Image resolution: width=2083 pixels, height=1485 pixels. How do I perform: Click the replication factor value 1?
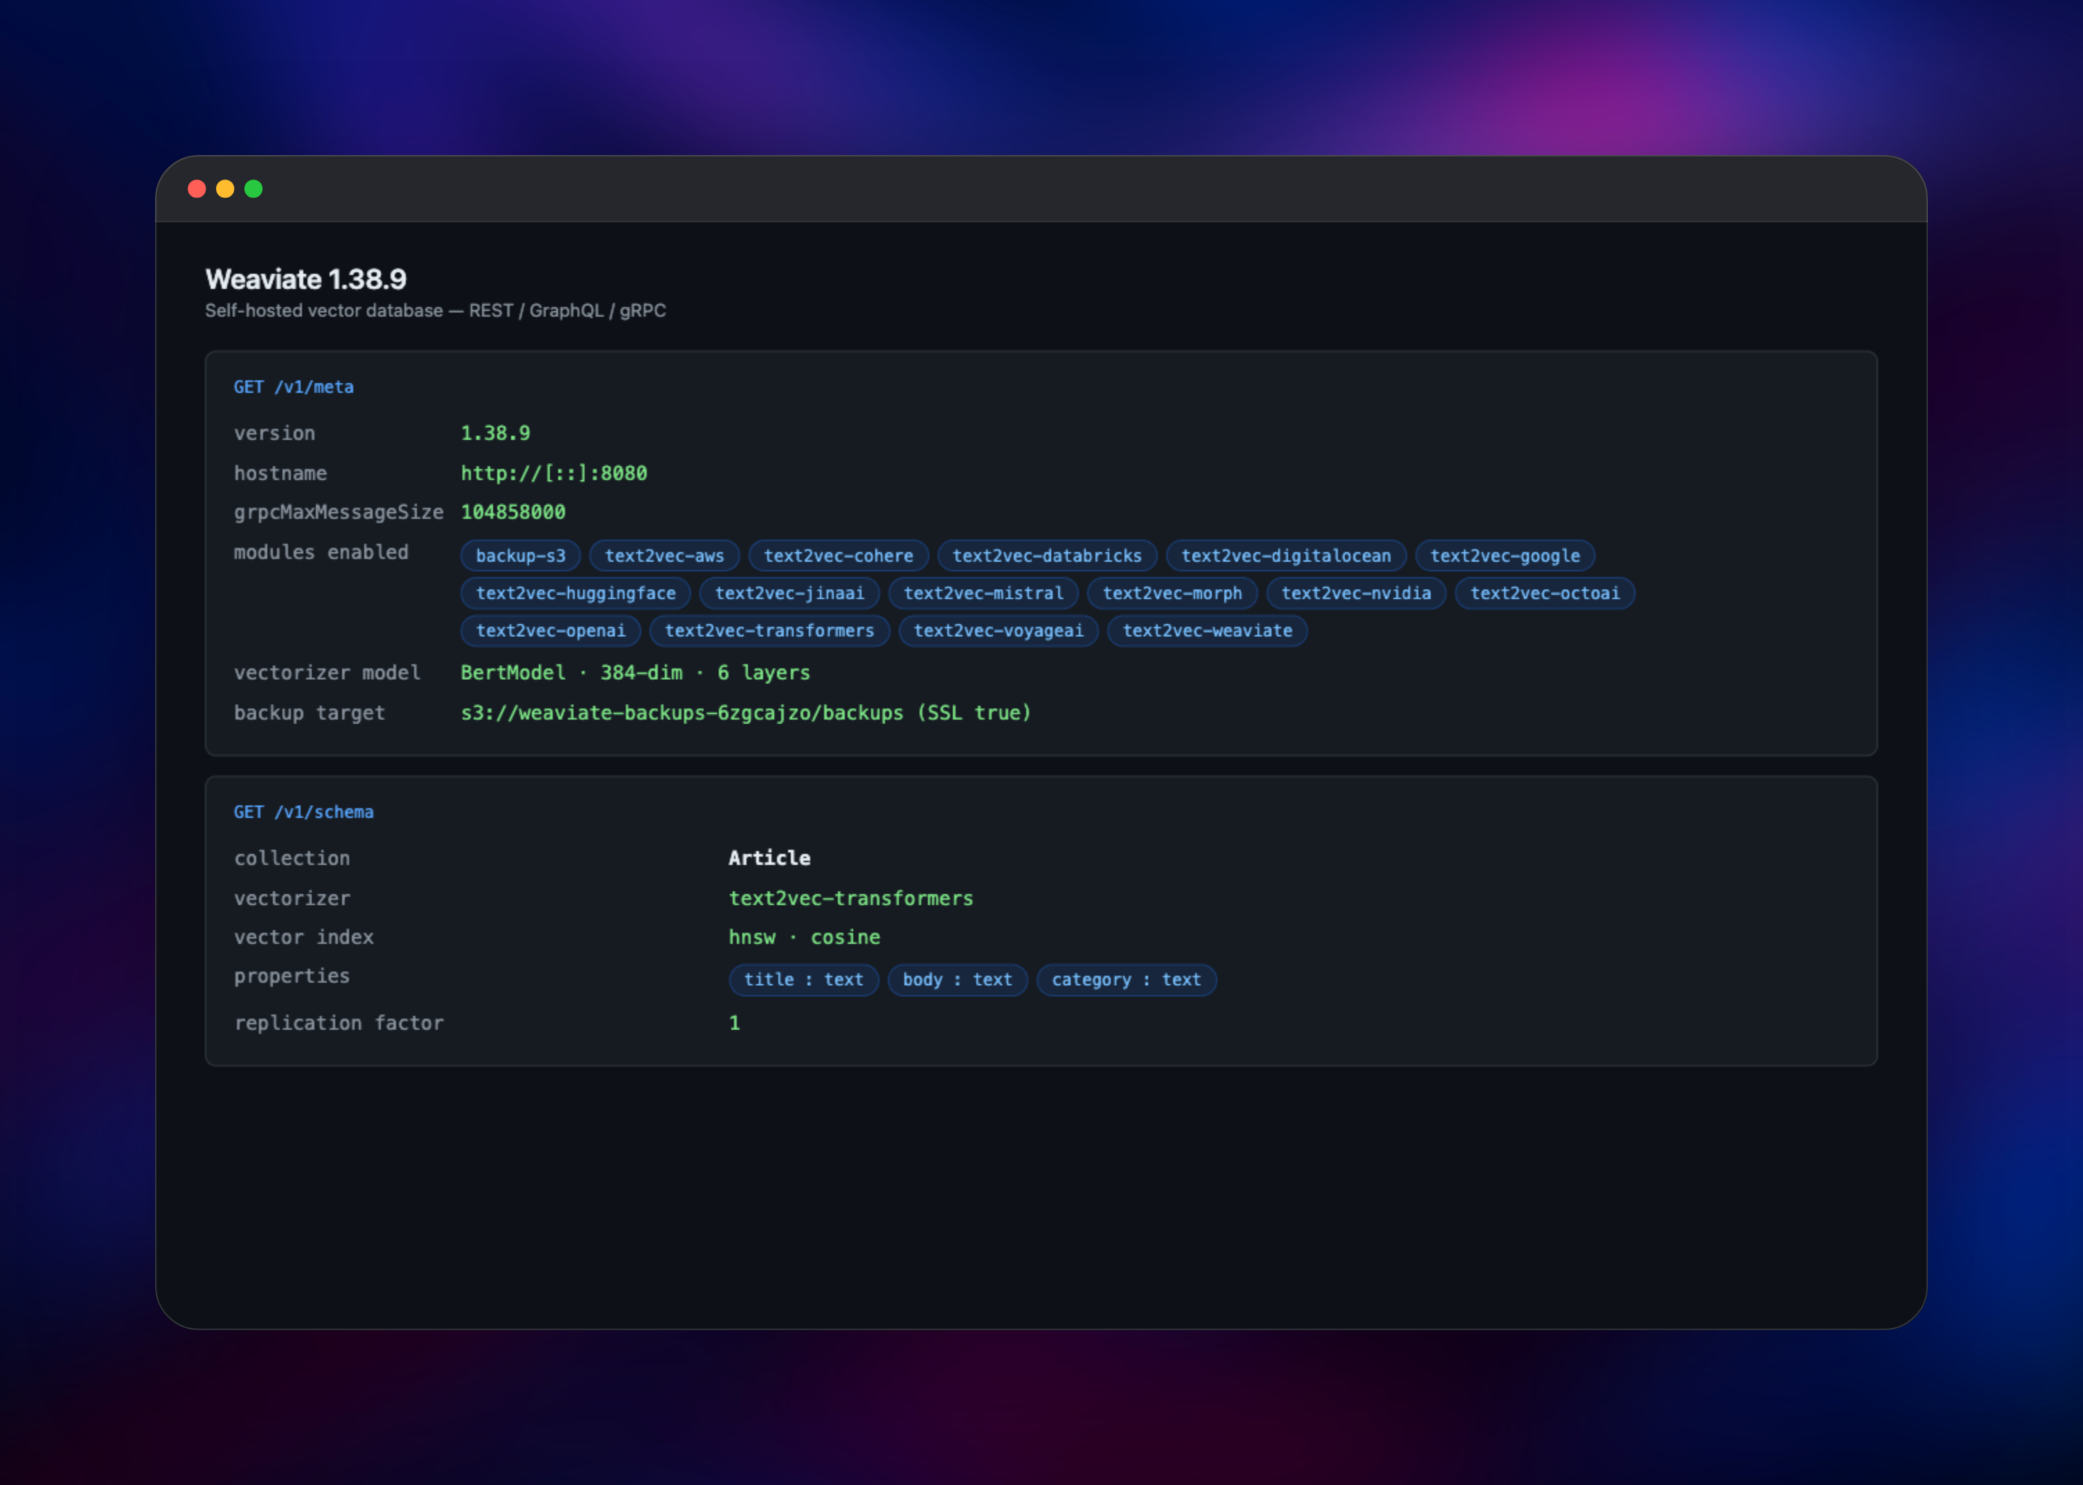pos(734,1023)
